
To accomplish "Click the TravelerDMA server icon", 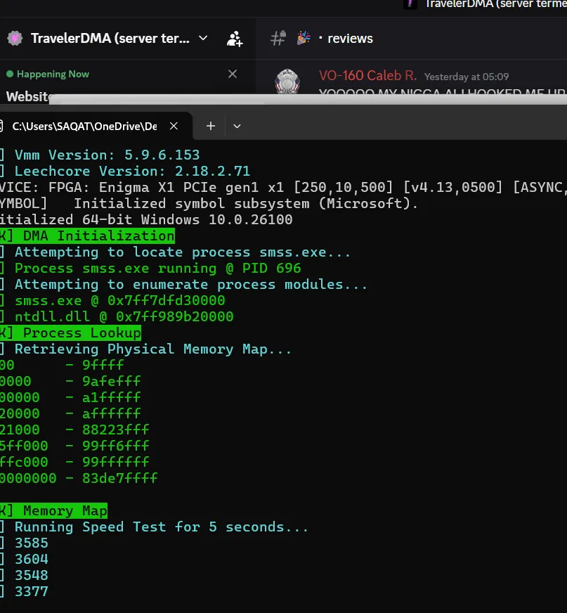I will pyautogui.click(x=15, y=38).
